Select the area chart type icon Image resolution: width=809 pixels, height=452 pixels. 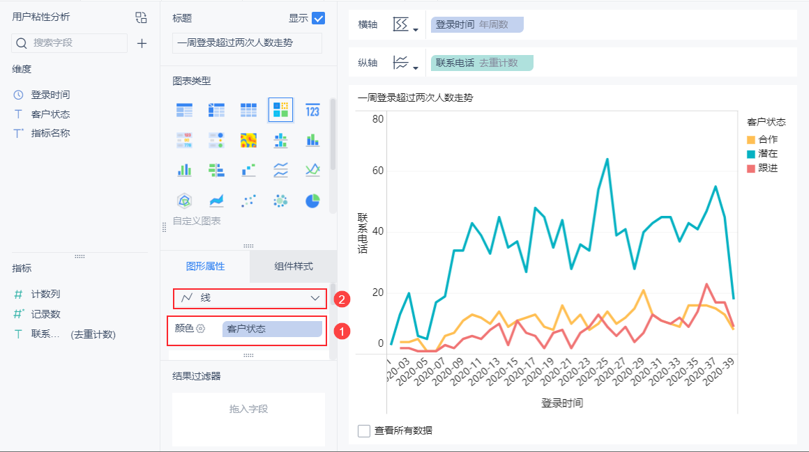point(216,201)
